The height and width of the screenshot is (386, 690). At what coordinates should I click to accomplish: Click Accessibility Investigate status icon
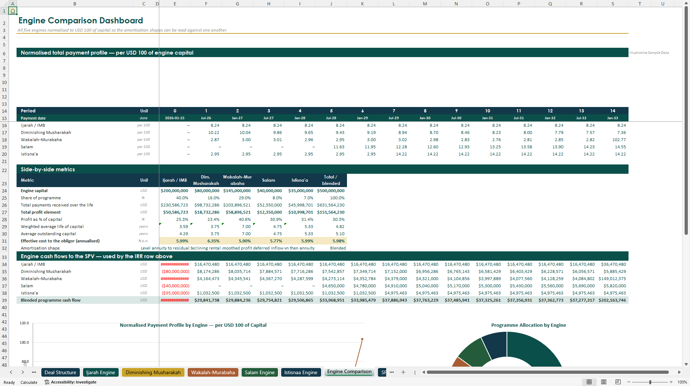coord(47,382)
